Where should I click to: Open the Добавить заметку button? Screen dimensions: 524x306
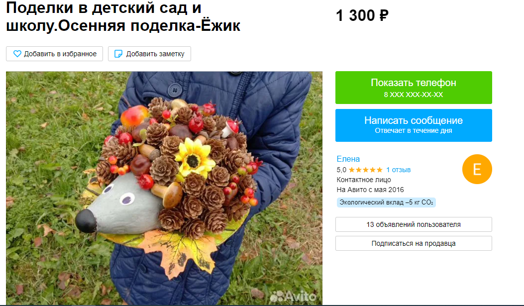point(149,54)
